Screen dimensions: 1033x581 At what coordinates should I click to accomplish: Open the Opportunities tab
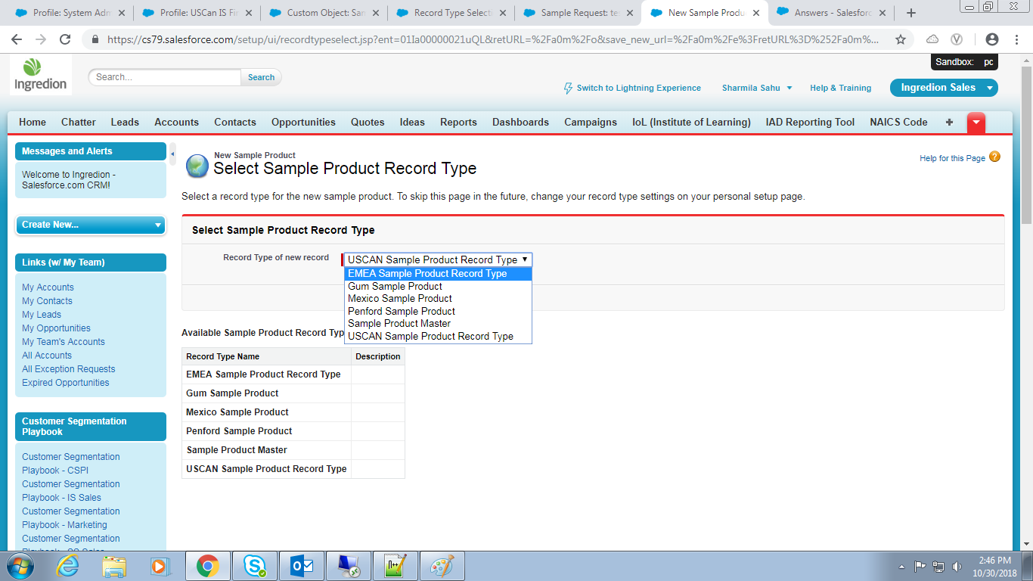click(x=303, y=122)
